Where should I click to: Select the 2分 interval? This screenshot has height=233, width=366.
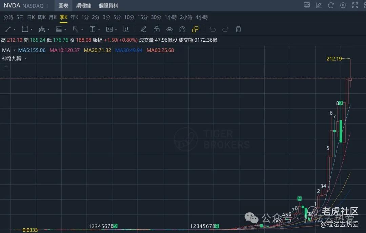96,17
